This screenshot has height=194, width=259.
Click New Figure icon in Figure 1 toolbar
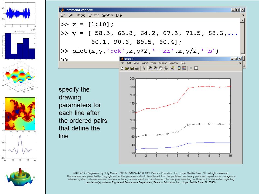click(122, 68)
